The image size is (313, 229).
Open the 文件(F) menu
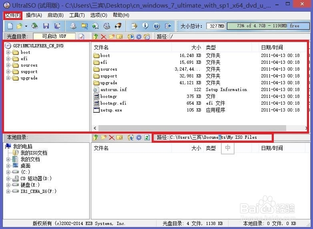(13, 15)
